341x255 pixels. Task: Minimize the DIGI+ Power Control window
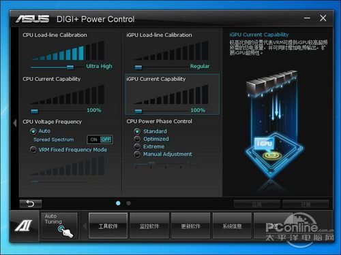(x=307, y=18)
